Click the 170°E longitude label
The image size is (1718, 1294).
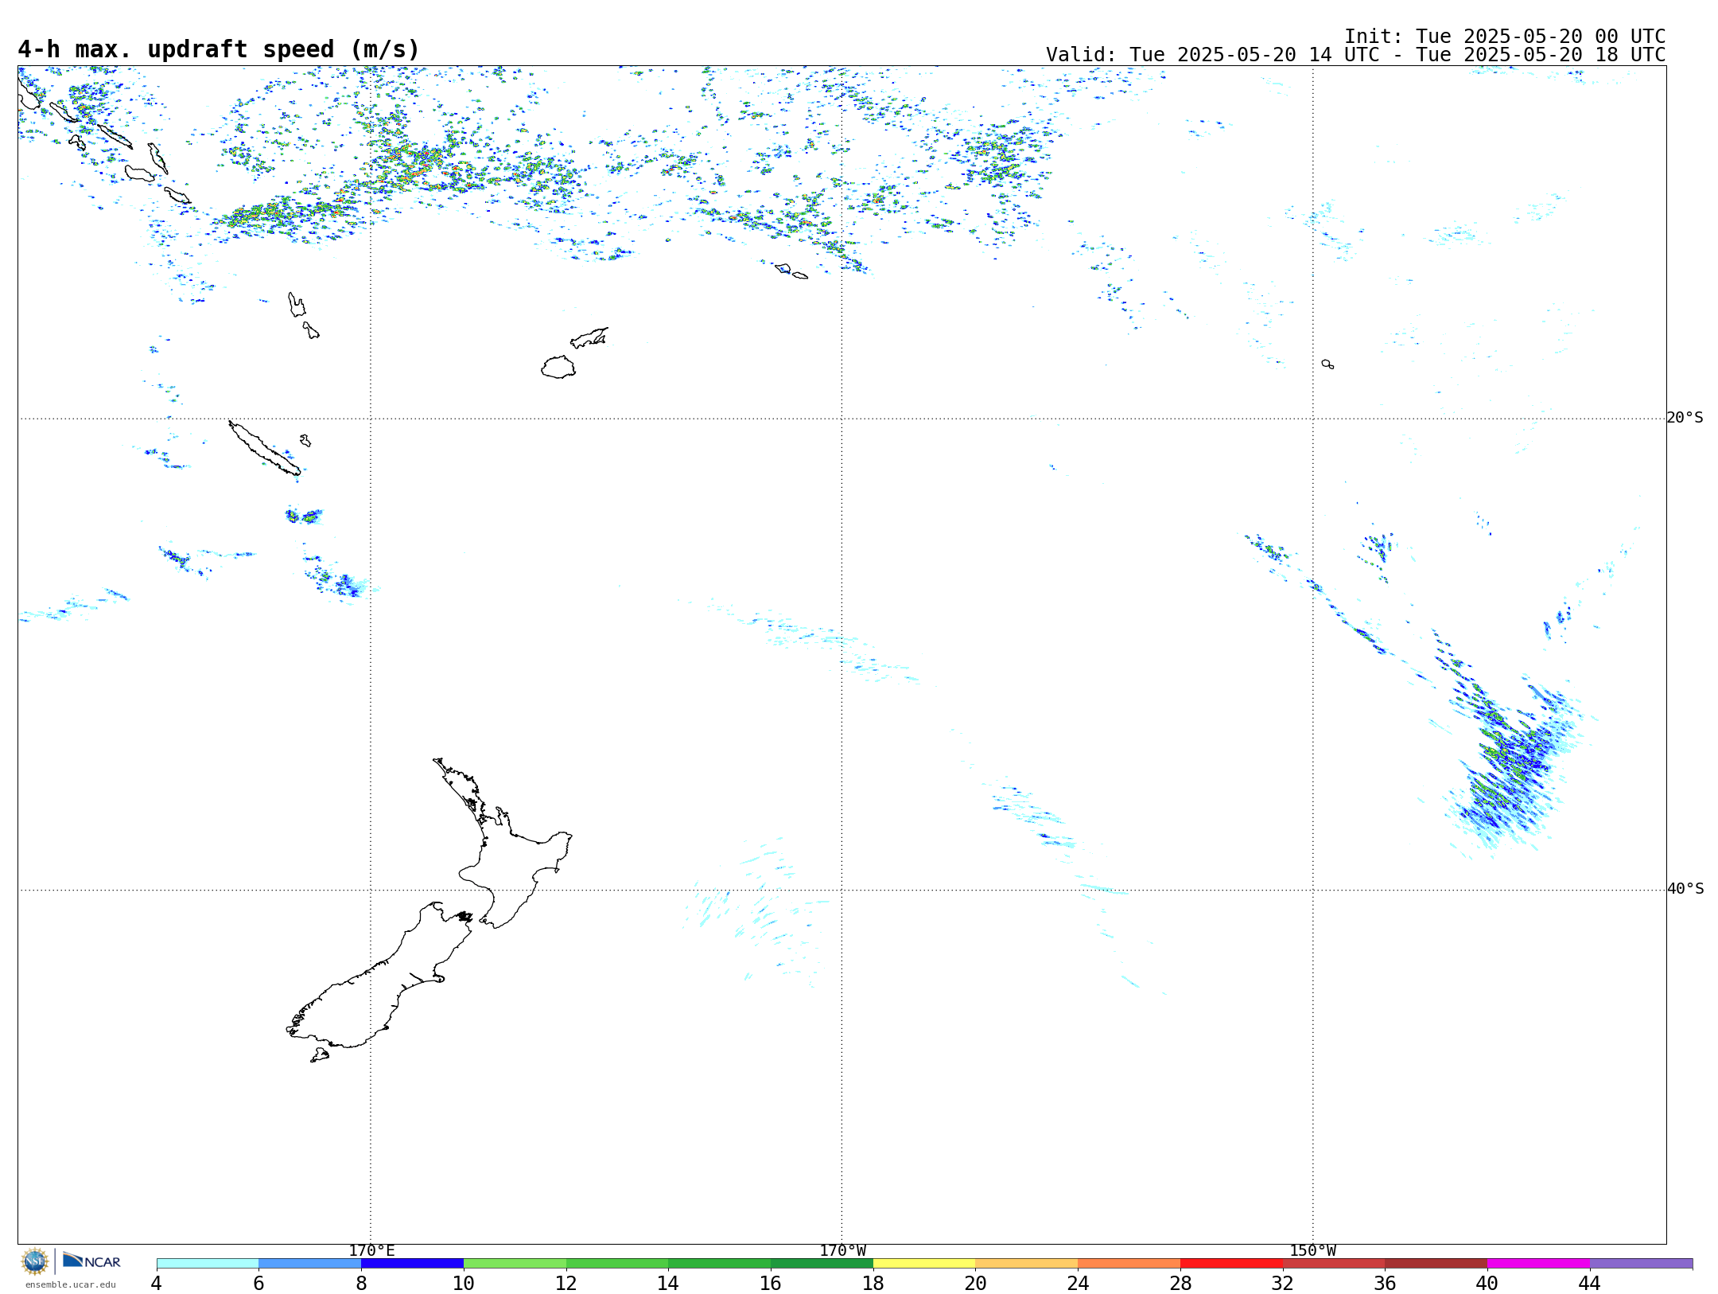371,1250
